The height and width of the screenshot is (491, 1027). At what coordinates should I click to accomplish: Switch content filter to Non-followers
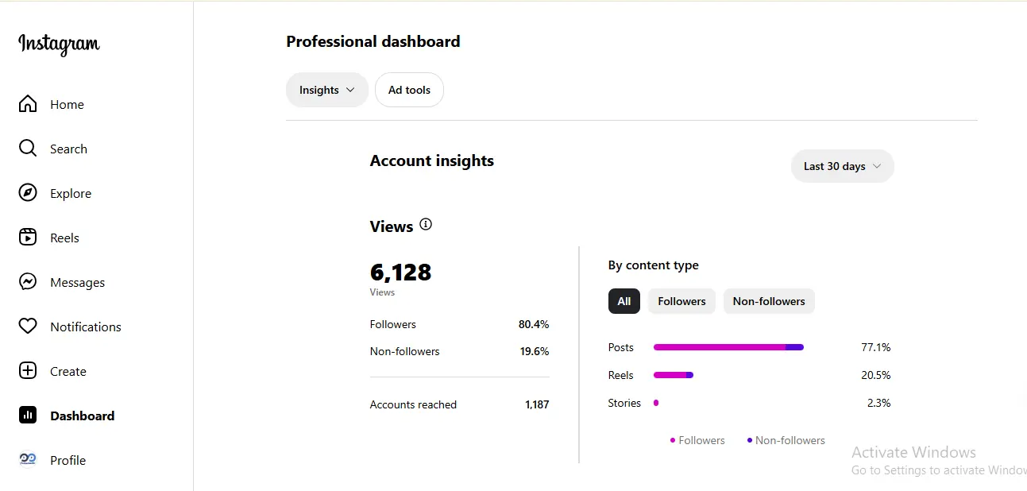tap(769, 301)
